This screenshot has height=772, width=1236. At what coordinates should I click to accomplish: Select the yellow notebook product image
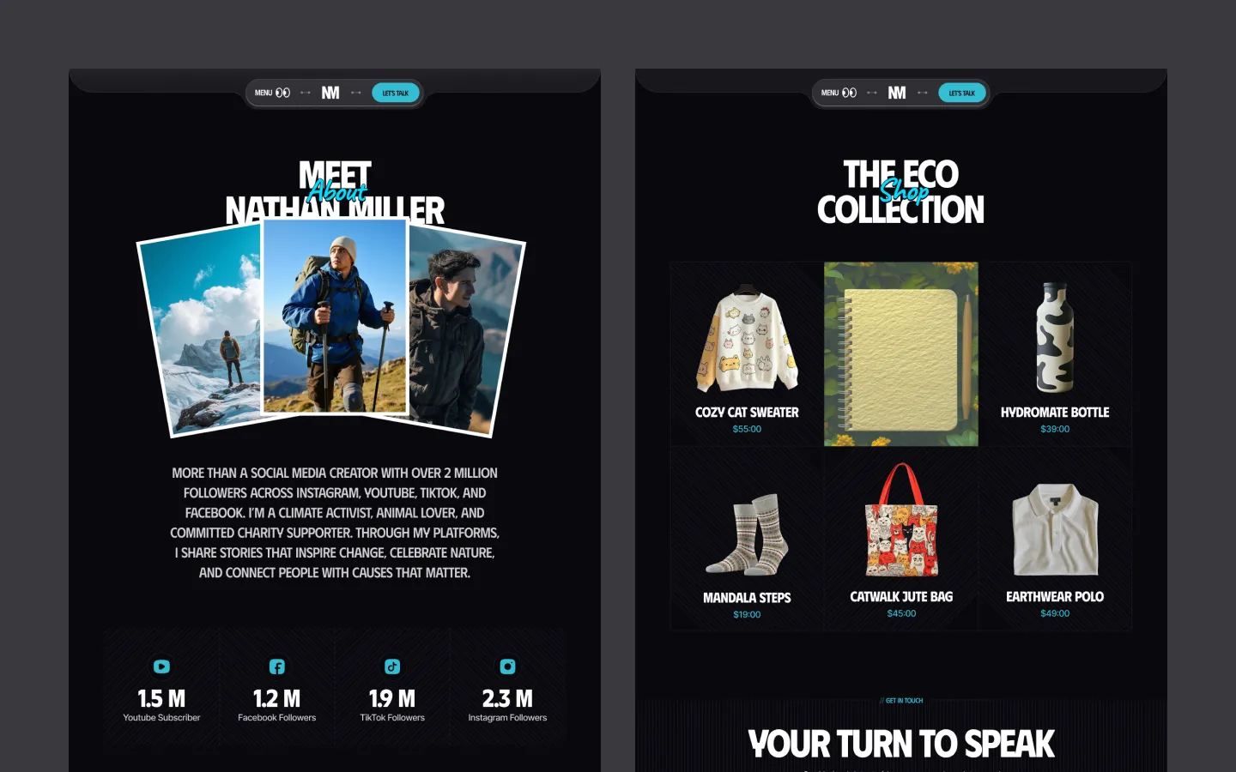[x=901, y=354]
